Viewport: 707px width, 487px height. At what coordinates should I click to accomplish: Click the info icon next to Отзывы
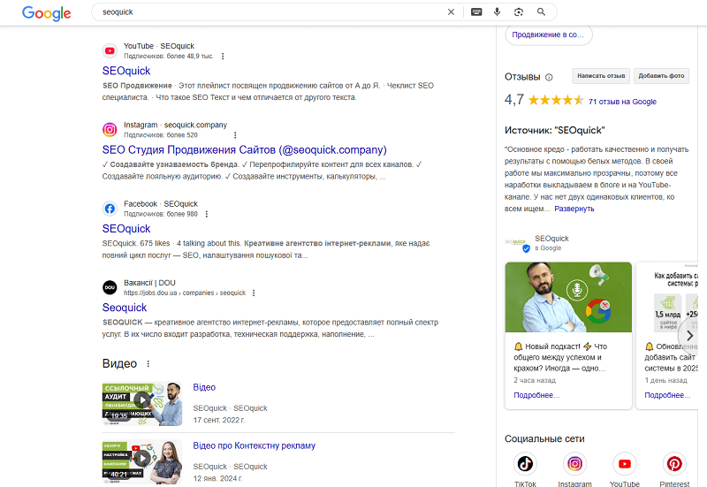tap(549, 77)
